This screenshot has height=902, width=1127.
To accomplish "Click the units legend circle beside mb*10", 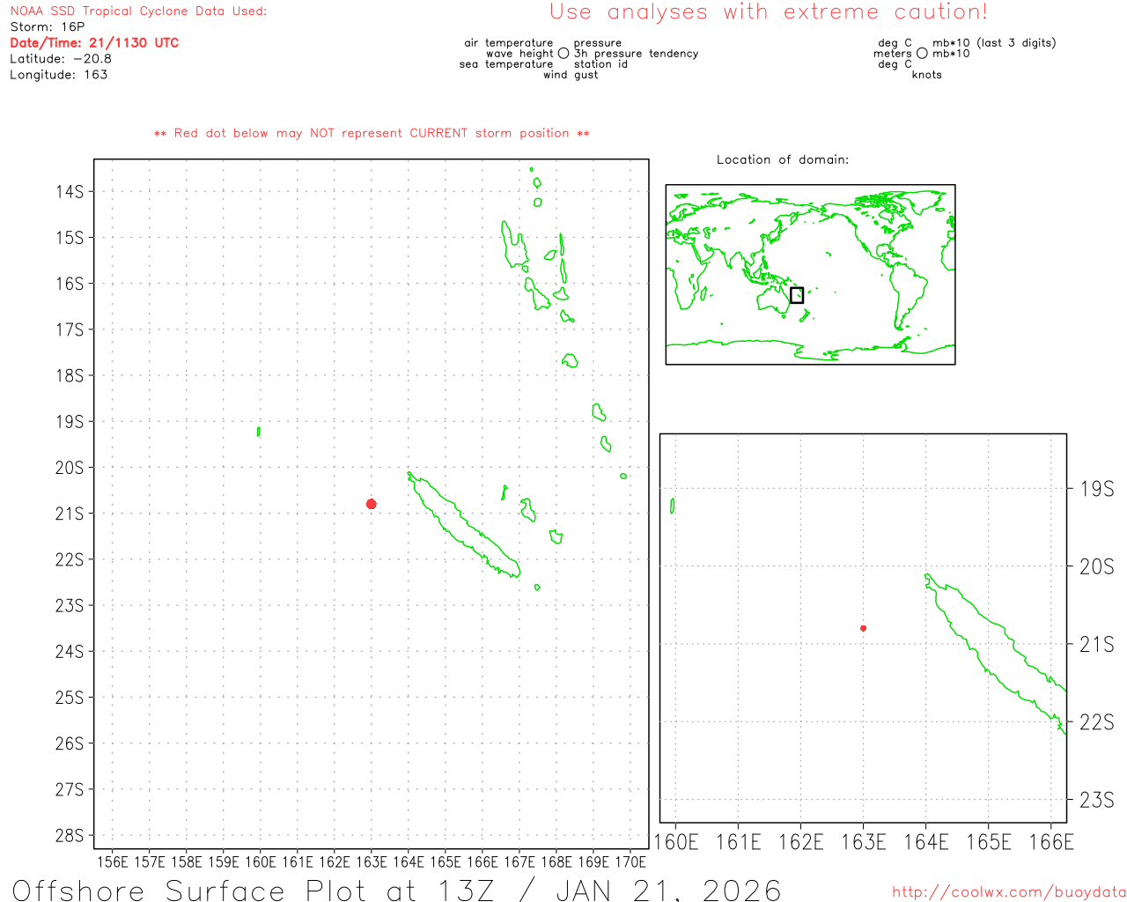I will pyautogui.click(x=922, y=54).
